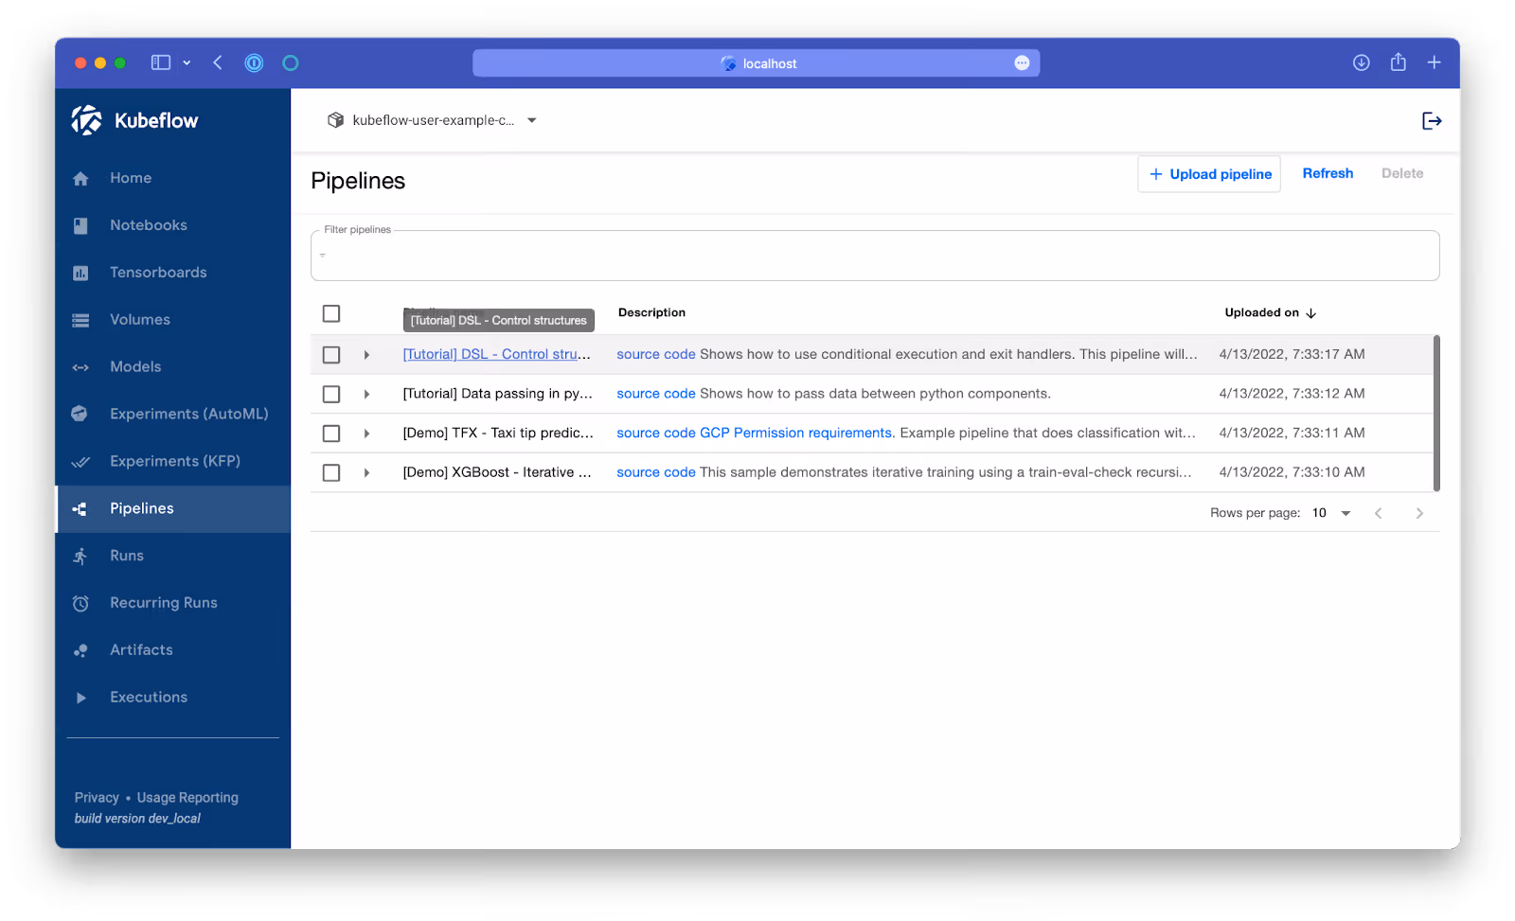Click the browser share icon

click(1398, 62)
